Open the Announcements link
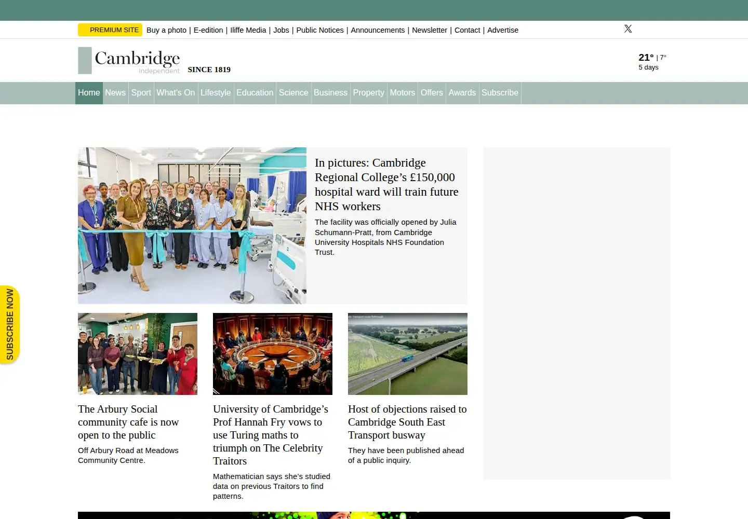Screen dimensions: 748x519 point(378,30)
